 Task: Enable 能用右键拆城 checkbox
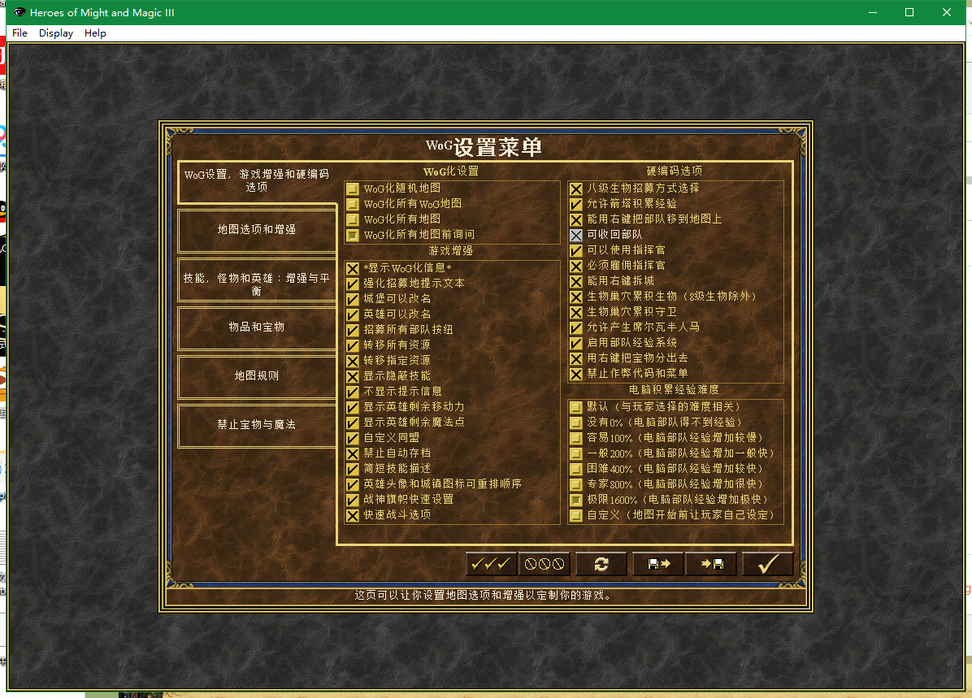click(x=576, y=281)
